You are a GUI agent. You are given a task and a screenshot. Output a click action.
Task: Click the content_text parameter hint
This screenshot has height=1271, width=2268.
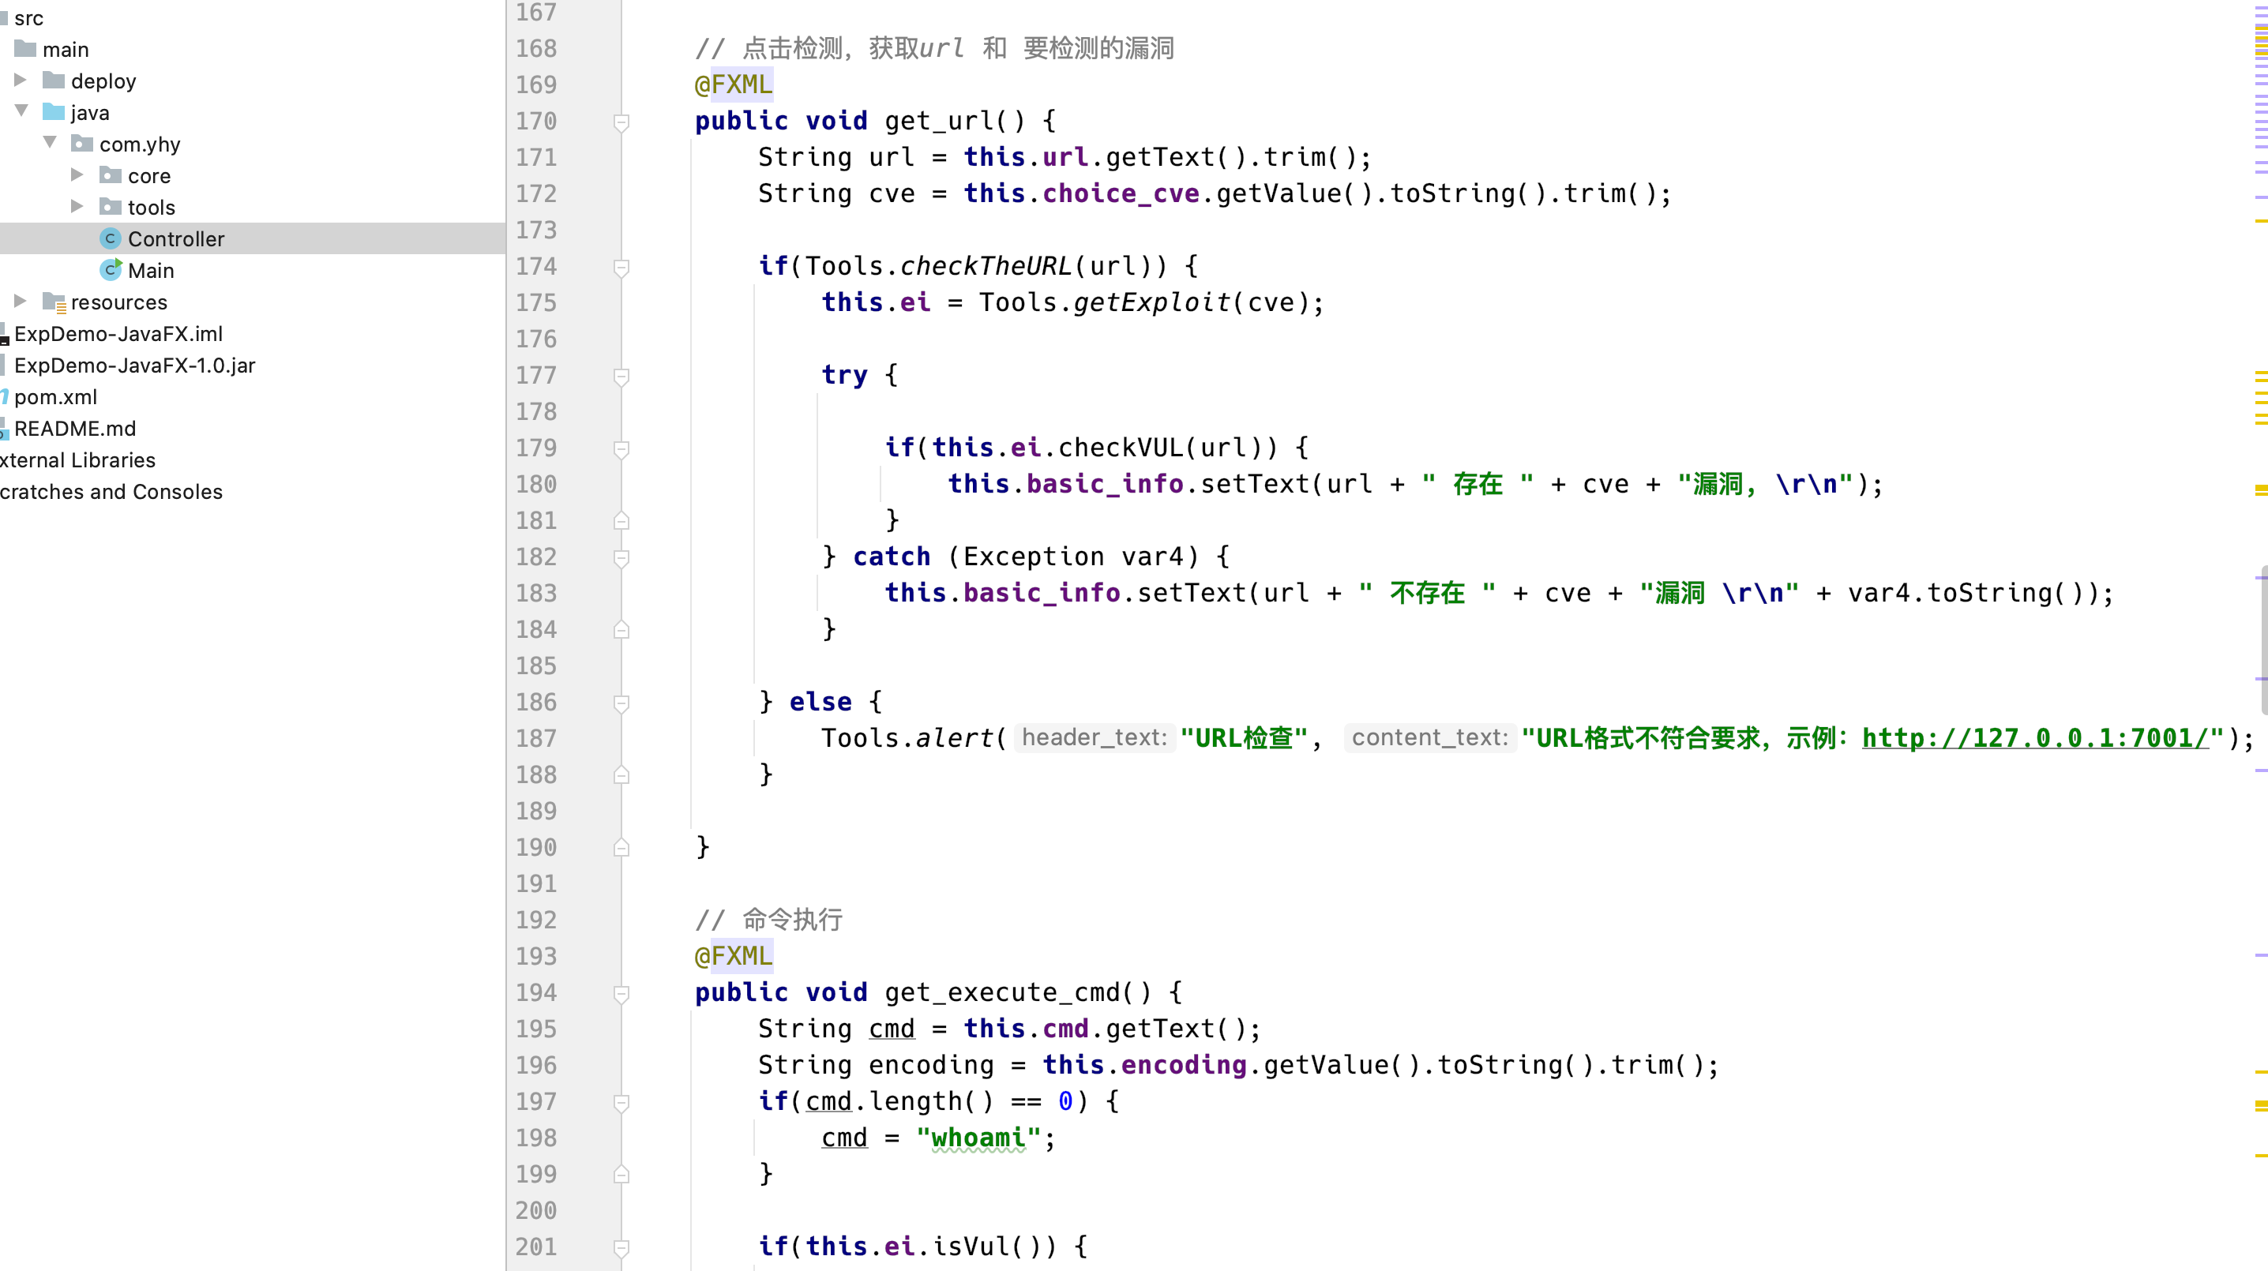[x=1430, y=737]
